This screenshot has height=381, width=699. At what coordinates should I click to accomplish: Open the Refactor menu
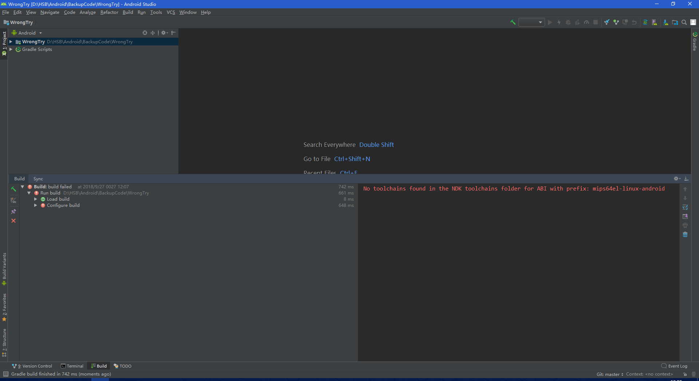pos(109,12)
